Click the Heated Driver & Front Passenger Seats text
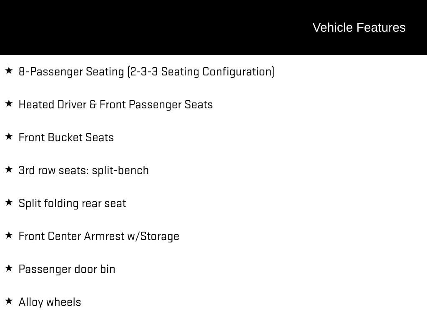 [116, 105]
